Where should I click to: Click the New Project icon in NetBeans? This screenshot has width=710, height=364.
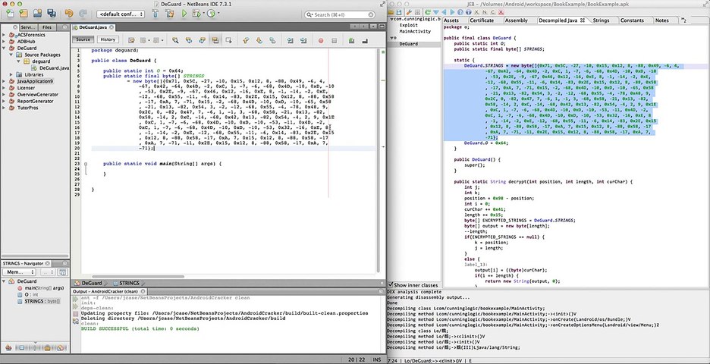point(24,13)
